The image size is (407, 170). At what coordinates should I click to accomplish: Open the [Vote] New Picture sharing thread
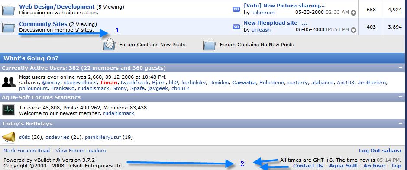pyautogui.click(x=284, y=6)
